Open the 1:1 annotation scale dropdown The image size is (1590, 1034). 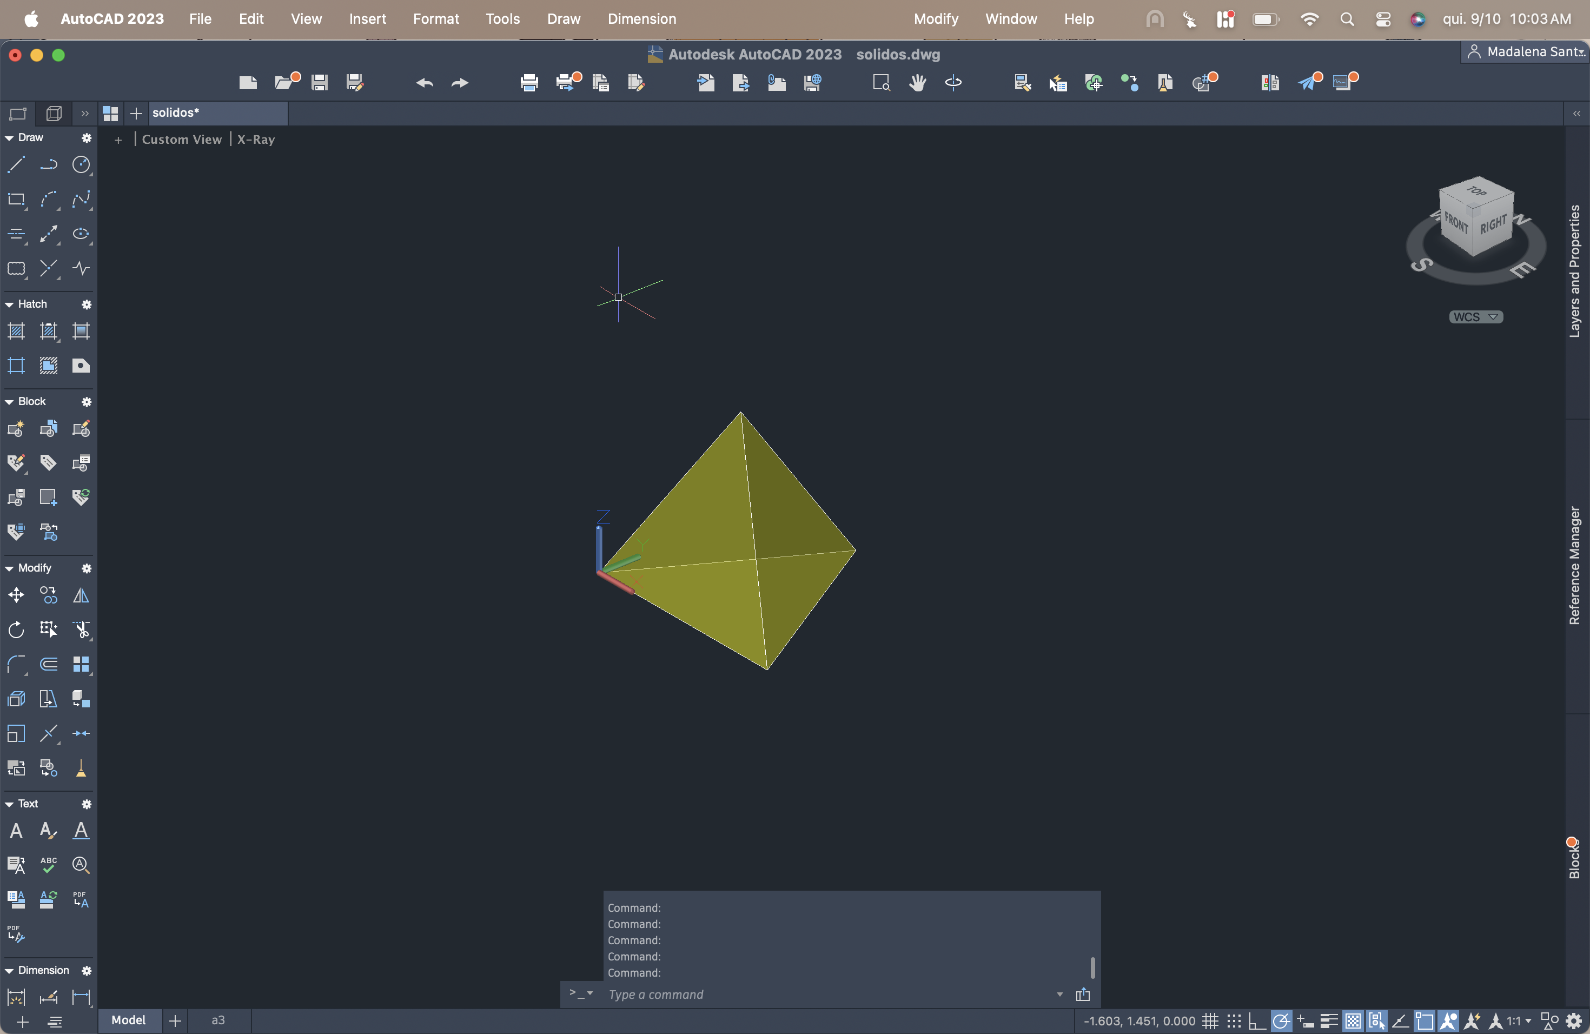coord(1518,1020)
